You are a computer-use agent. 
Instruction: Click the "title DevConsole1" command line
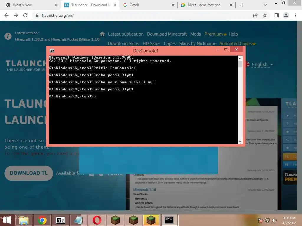click(92, 68)
